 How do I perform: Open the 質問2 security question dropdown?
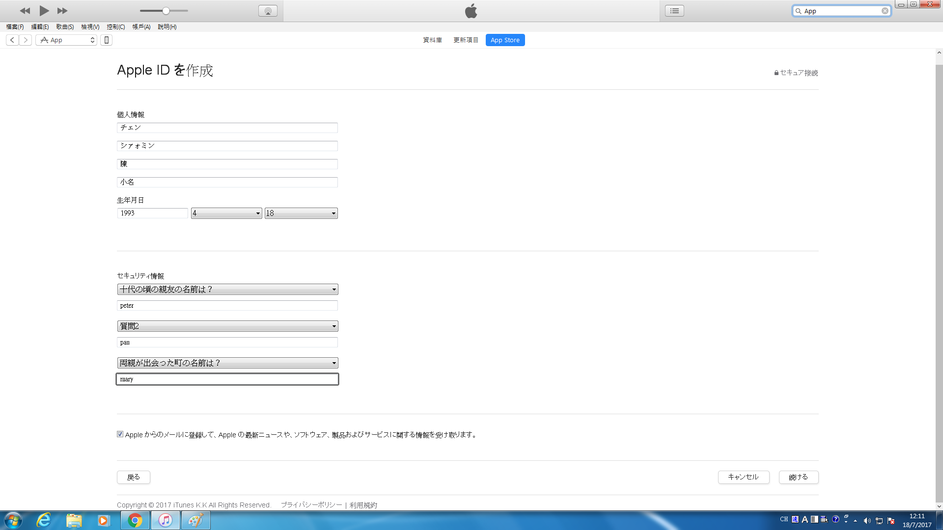(227, 326)
